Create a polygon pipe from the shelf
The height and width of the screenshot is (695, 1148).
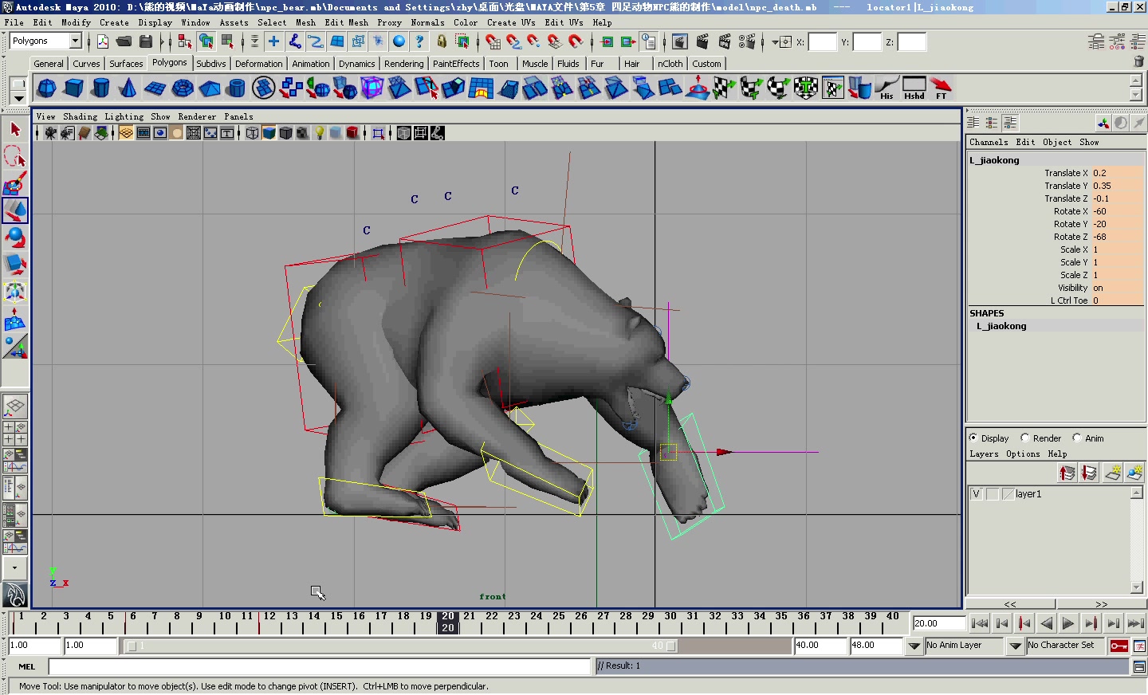tap(237, 88)
